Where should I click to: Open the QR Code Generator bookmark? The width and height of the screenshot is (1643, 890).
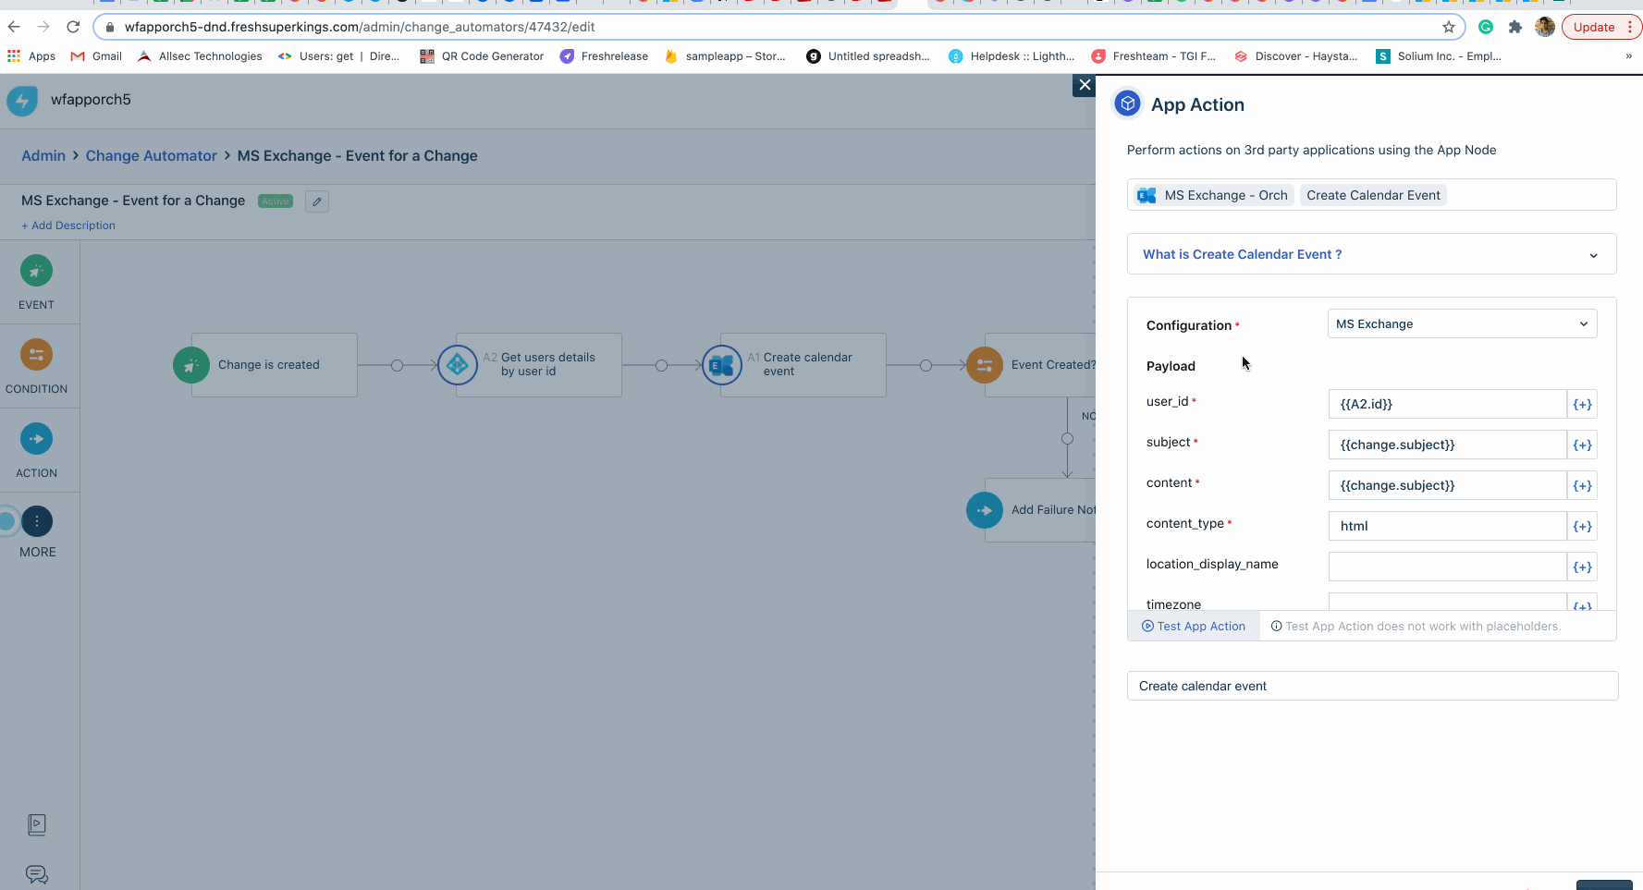(482, 56)
